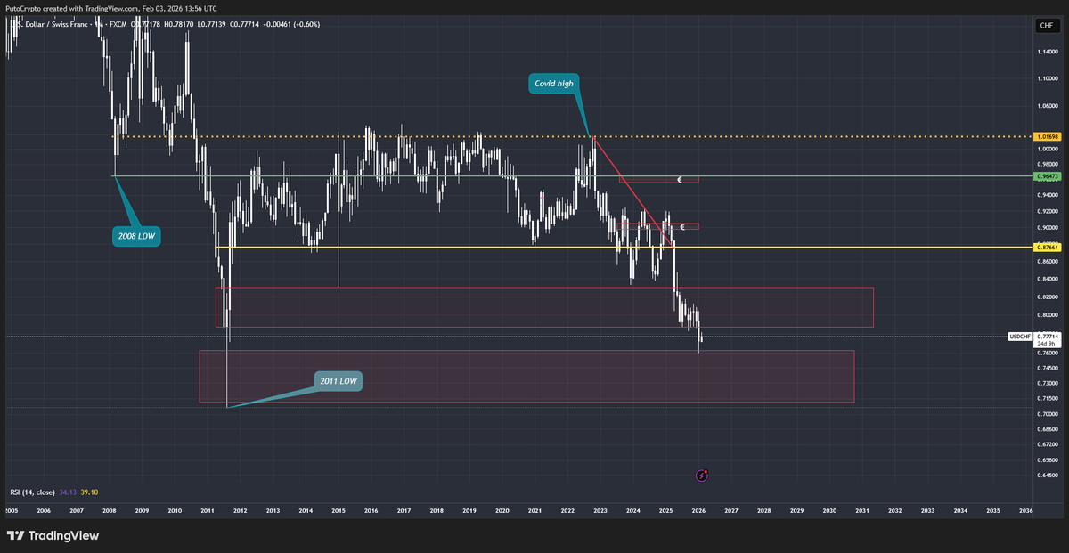Click the 2036 label on the time axis

point(1026,511)
